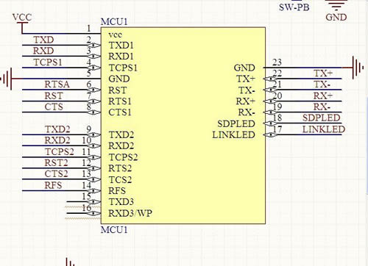
Task: Click the RTS1 pin name
Action: coord(120,101)
